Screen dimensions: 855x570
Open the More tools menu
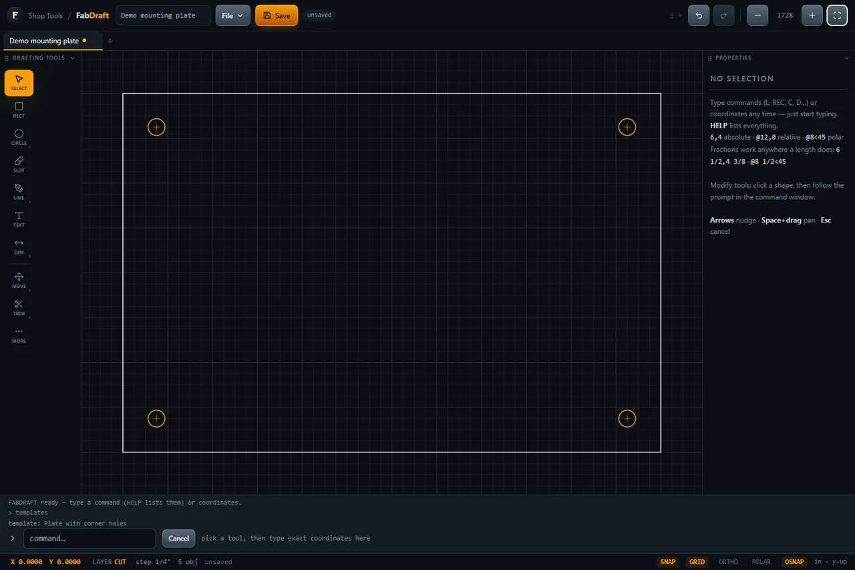tap(19, 335)
